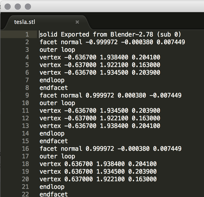This screenshot has width=204, height=197.
Task: Click 'endloop' on line 21
Action: pos(52,187)
